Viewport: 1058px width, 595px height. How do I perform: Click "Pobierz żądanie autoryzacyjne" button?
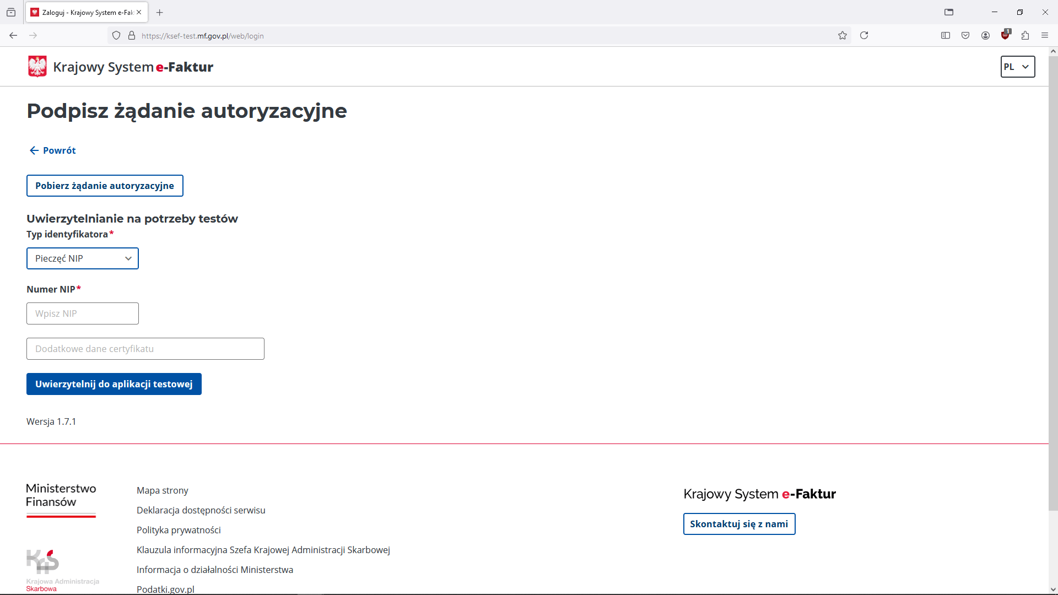point(104,186)
